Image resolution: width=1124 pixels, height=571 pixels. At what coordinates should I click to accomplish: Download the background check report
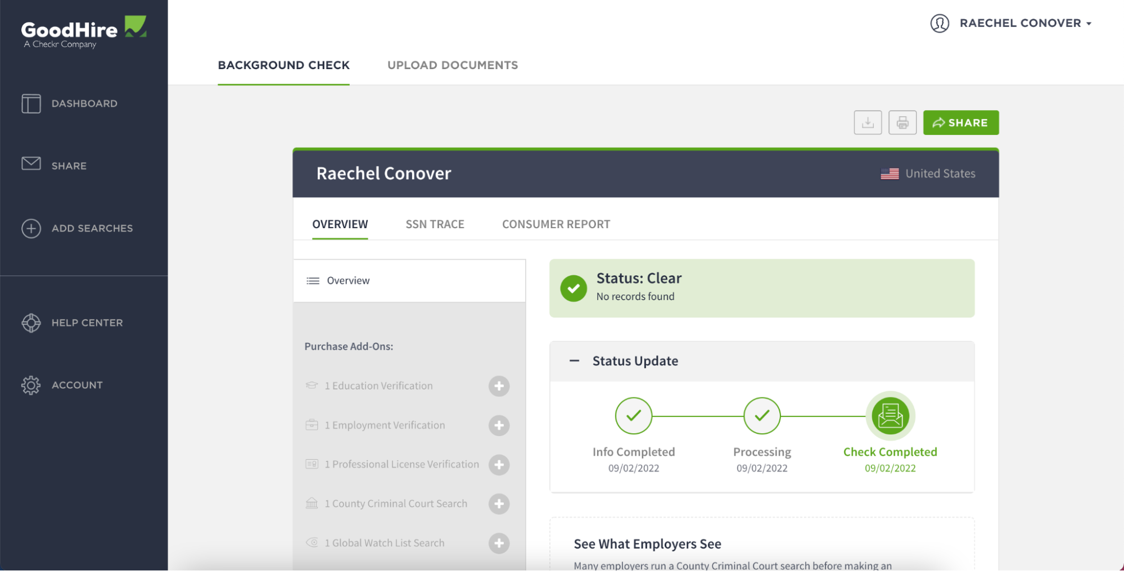coord(868,122)
